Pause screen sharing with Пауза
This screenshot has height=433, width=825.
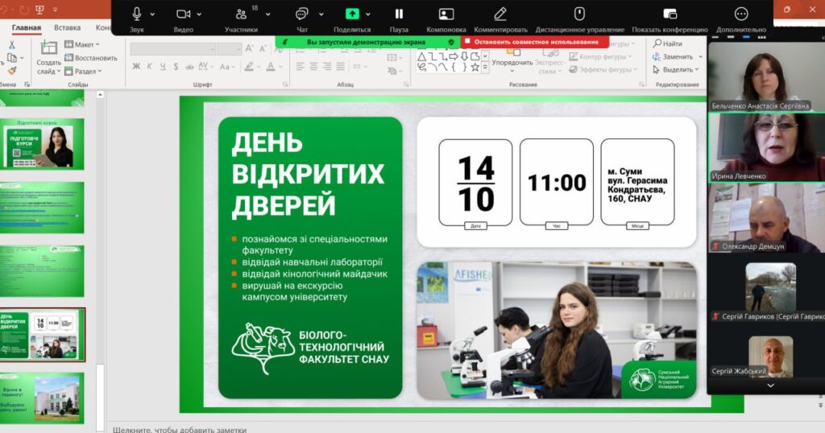[x=399, y=14]
